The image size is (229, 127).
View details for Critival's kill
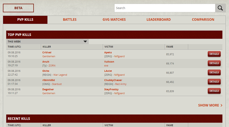click(x=214, y=54)
